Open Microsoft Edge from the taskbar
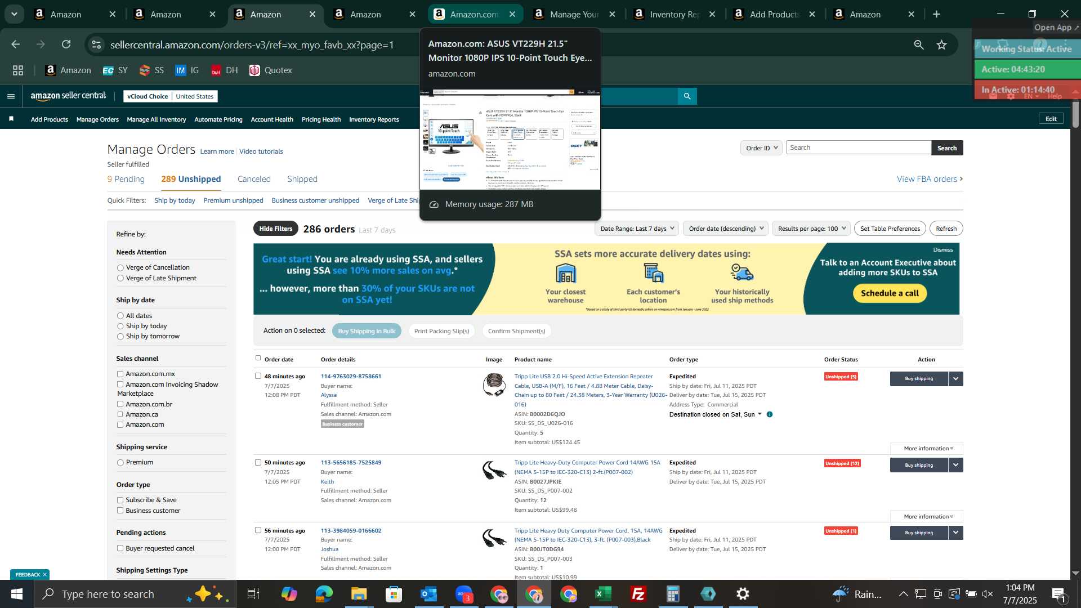 324,594
